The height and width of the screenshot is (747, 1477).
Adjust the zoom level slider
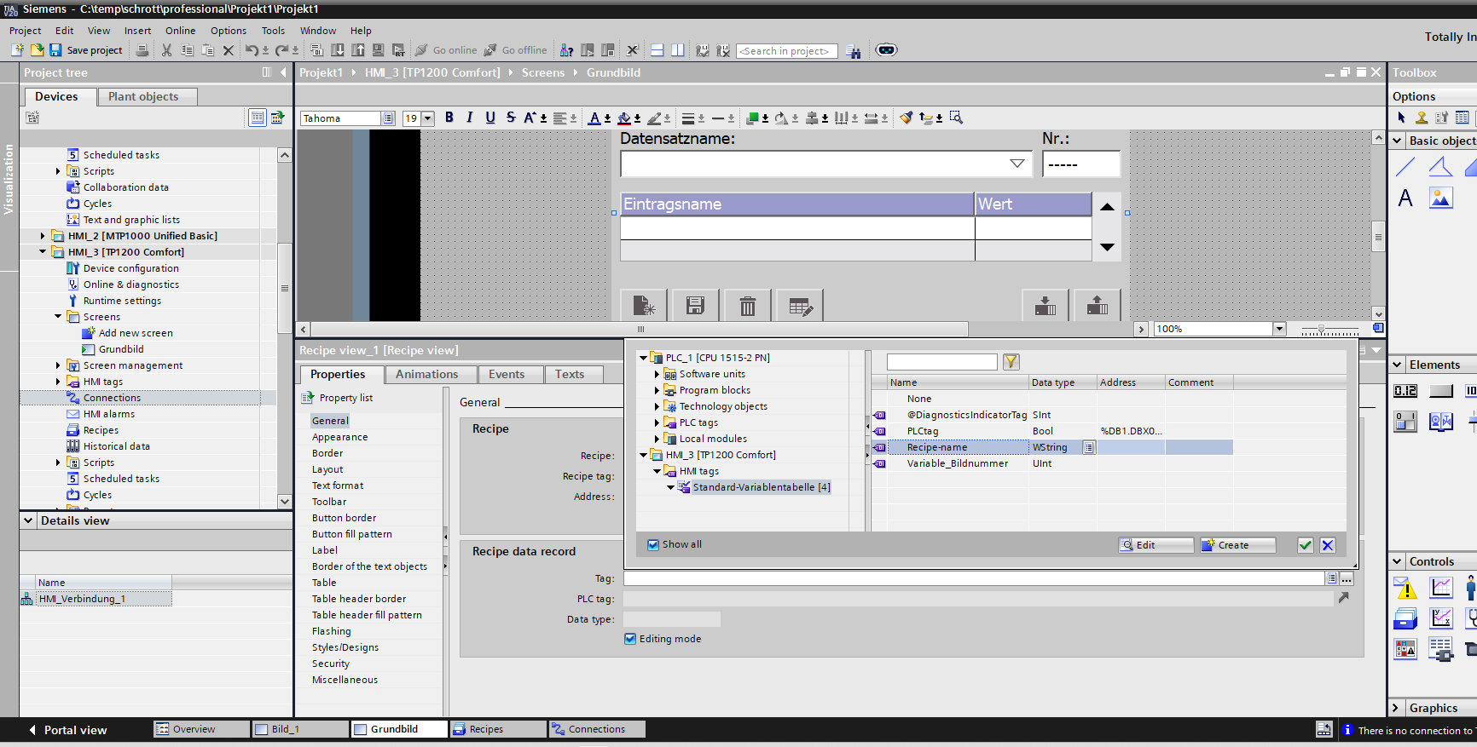coord(1321,329)
